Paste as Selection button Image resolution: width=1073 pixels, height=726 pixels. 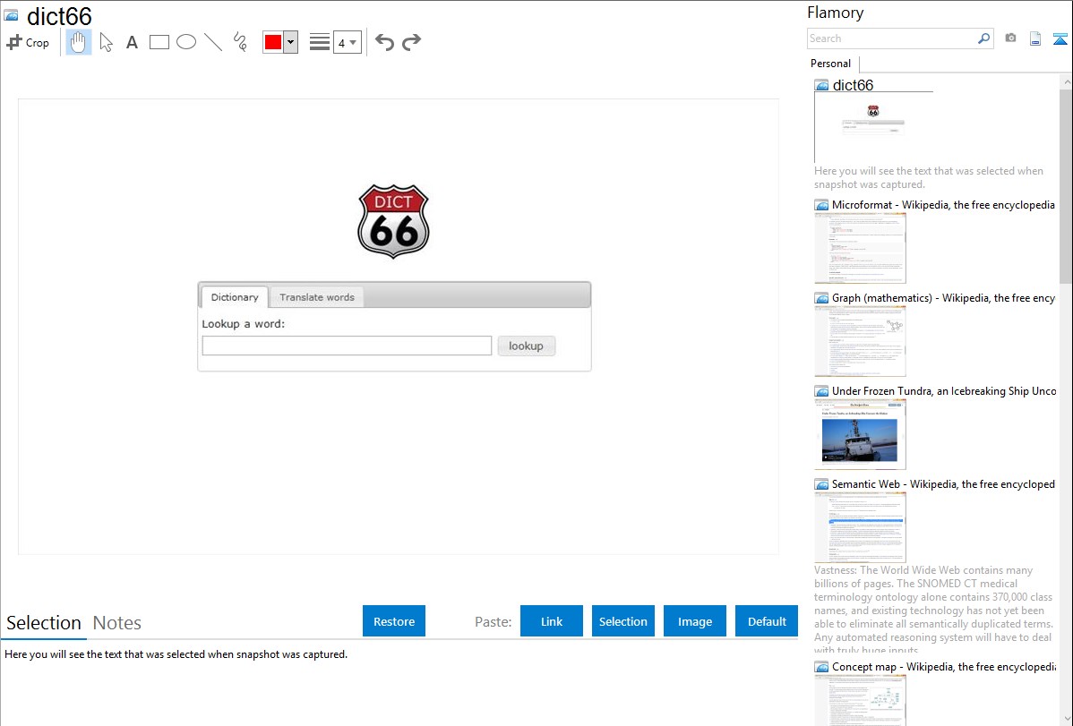[623, 621]
